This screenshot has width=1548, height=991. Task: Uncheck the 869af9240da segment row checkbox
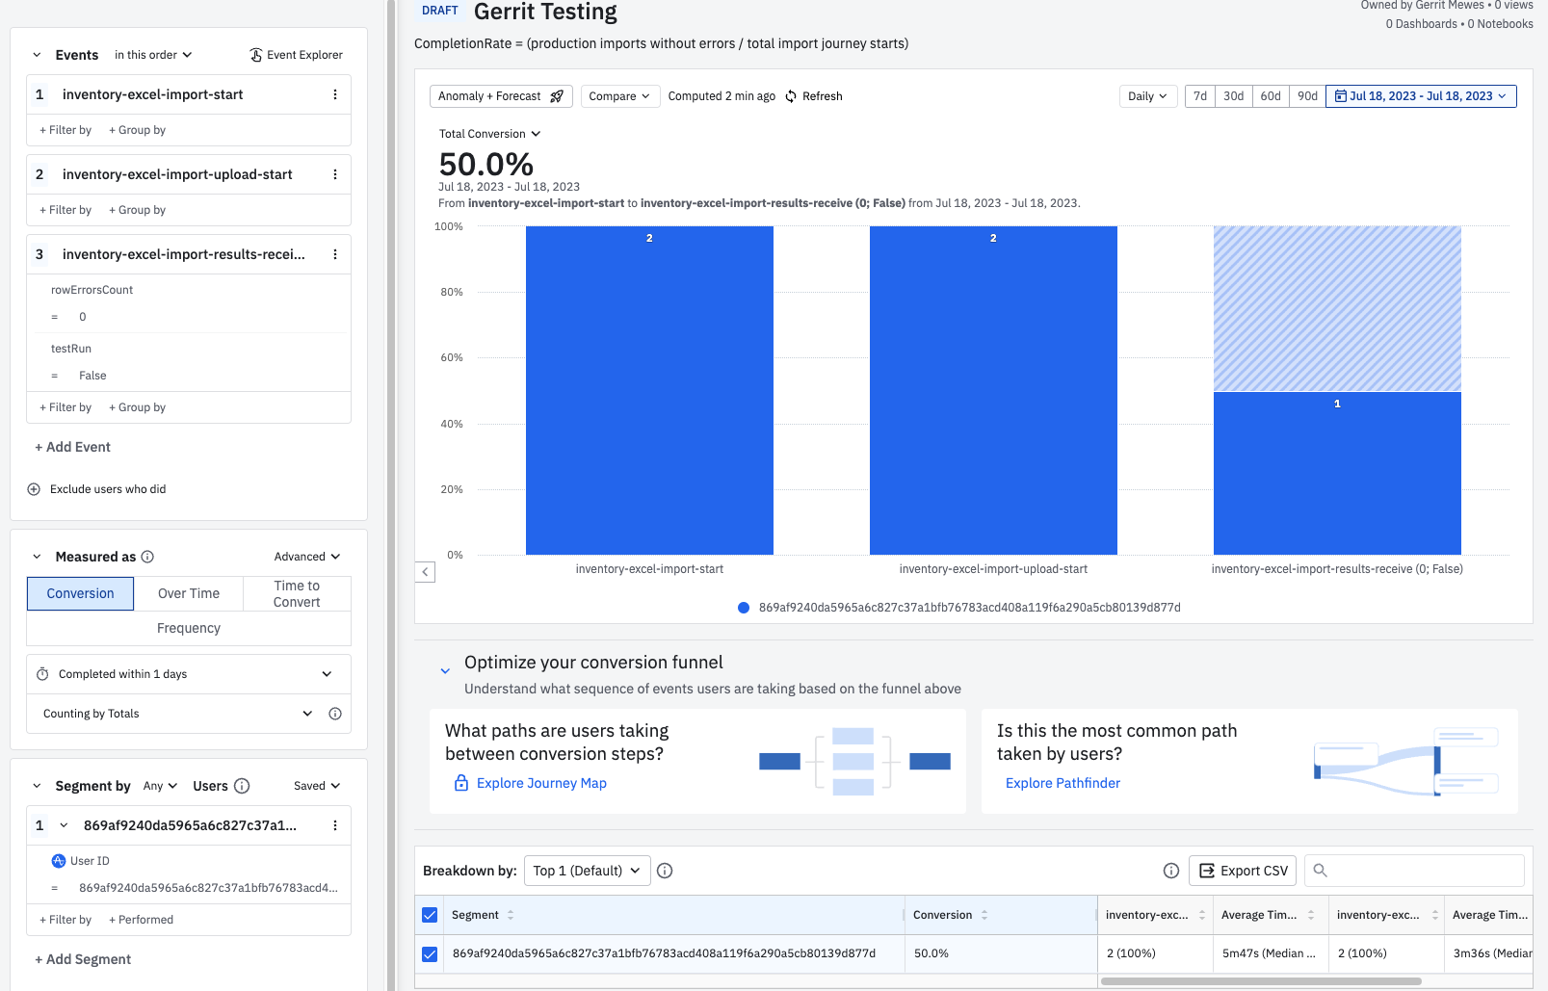click(x=430, y=953)
